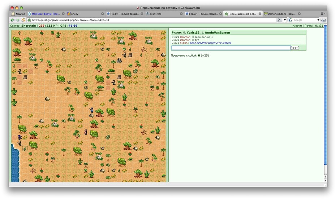The image size is (336, 199).
Task: Click the F1exX name in the chat log
Action: point(184,43)
